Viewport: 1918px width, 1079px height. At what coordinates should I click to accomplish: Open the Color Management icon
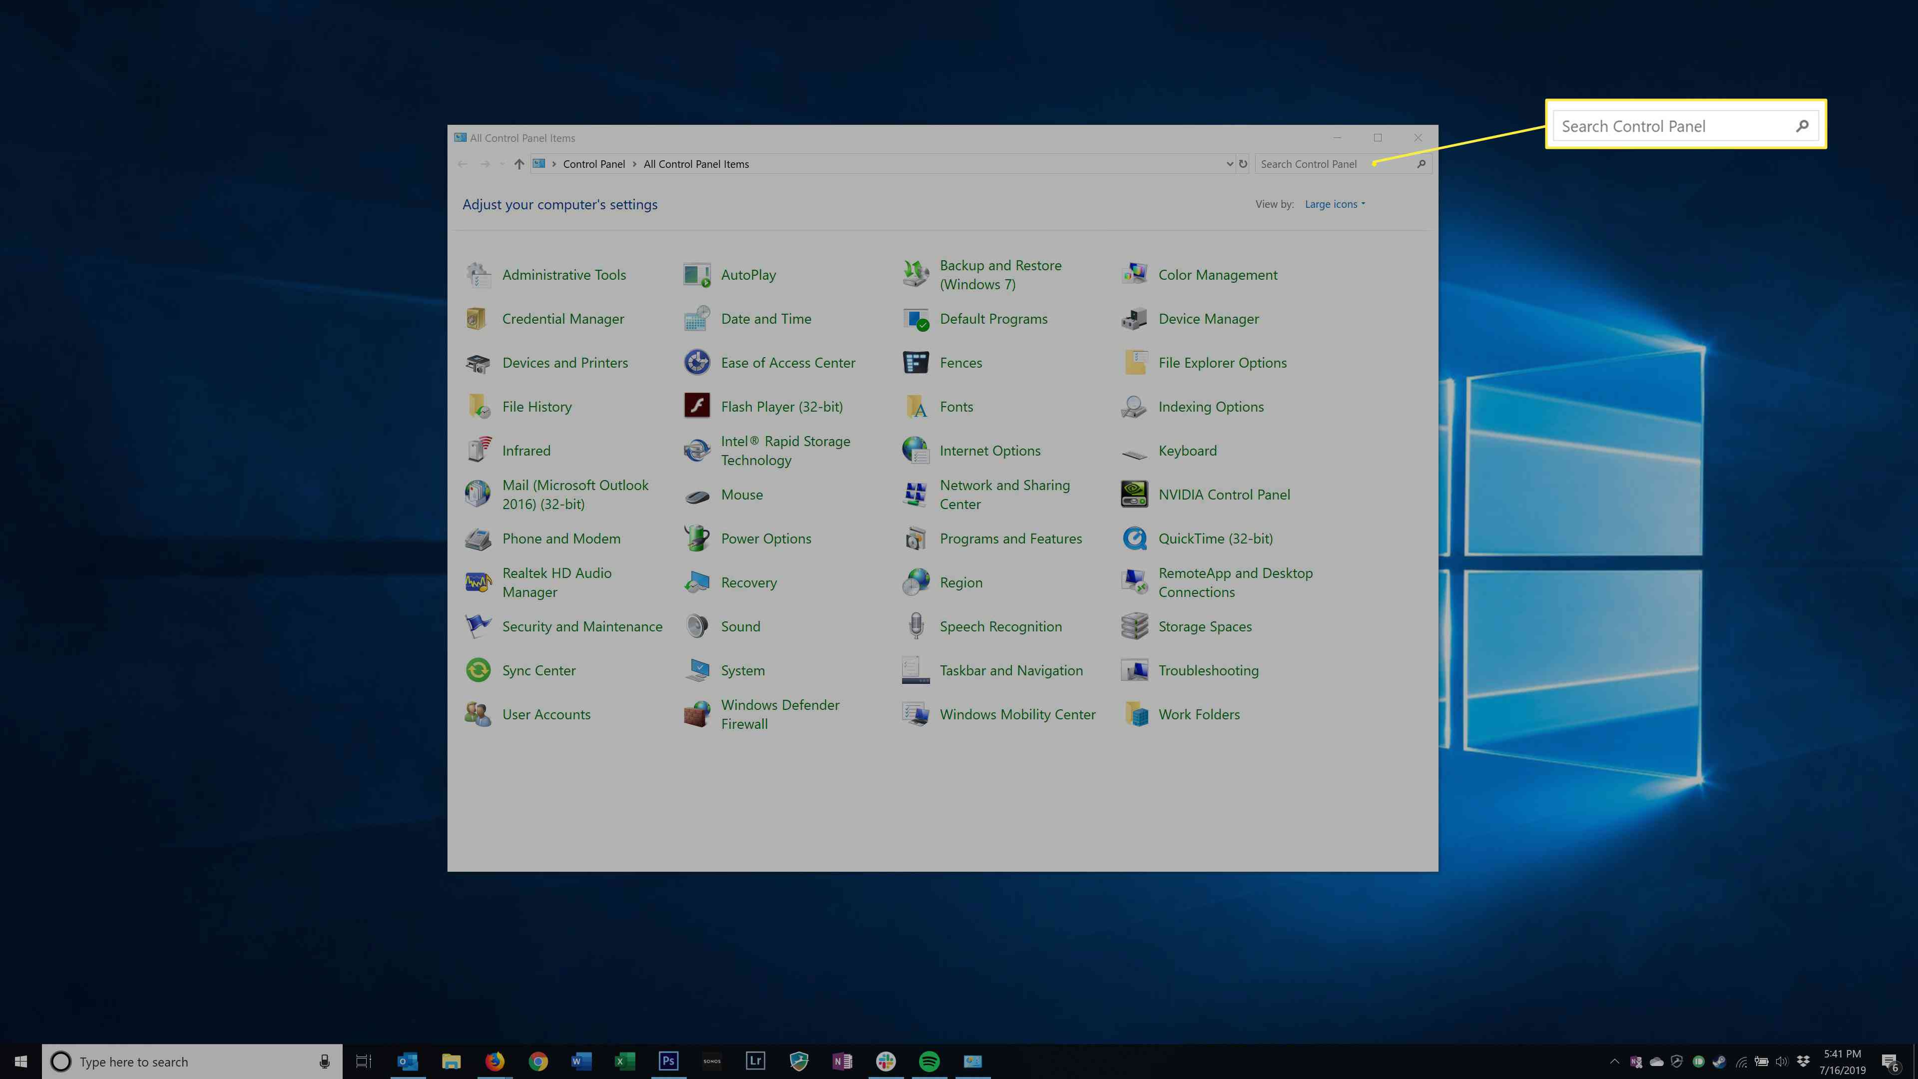coord(1134,275)
